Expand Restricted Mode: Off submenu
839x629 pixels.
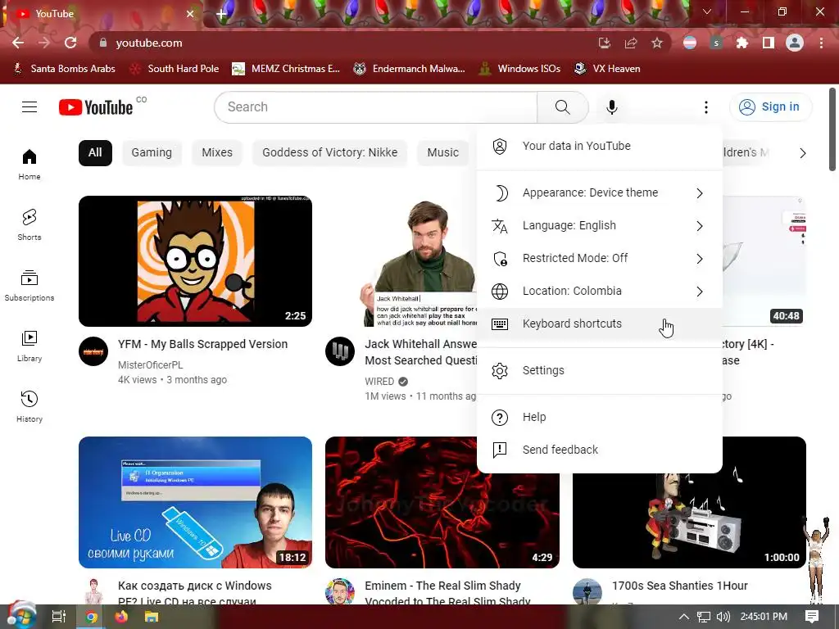tap(599, 258)
